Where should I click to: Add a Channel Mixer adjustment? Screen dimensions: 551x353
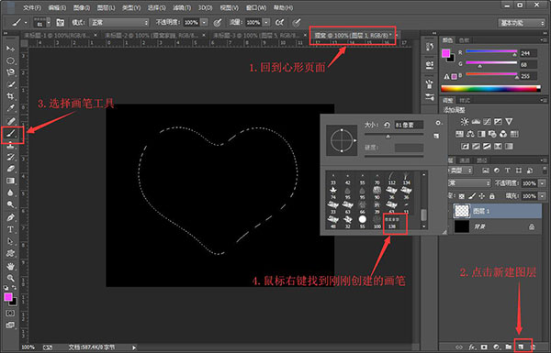(x=503, y=134)
